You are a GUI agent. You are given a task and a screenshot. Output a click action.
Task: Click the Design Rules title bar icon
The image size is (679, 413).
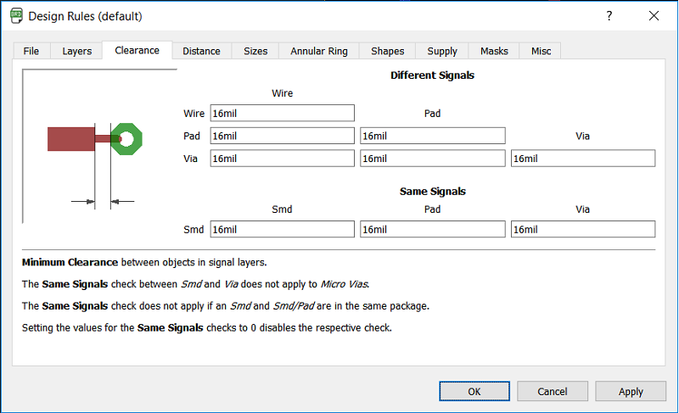pyautogui.click(x=15, y=16)
